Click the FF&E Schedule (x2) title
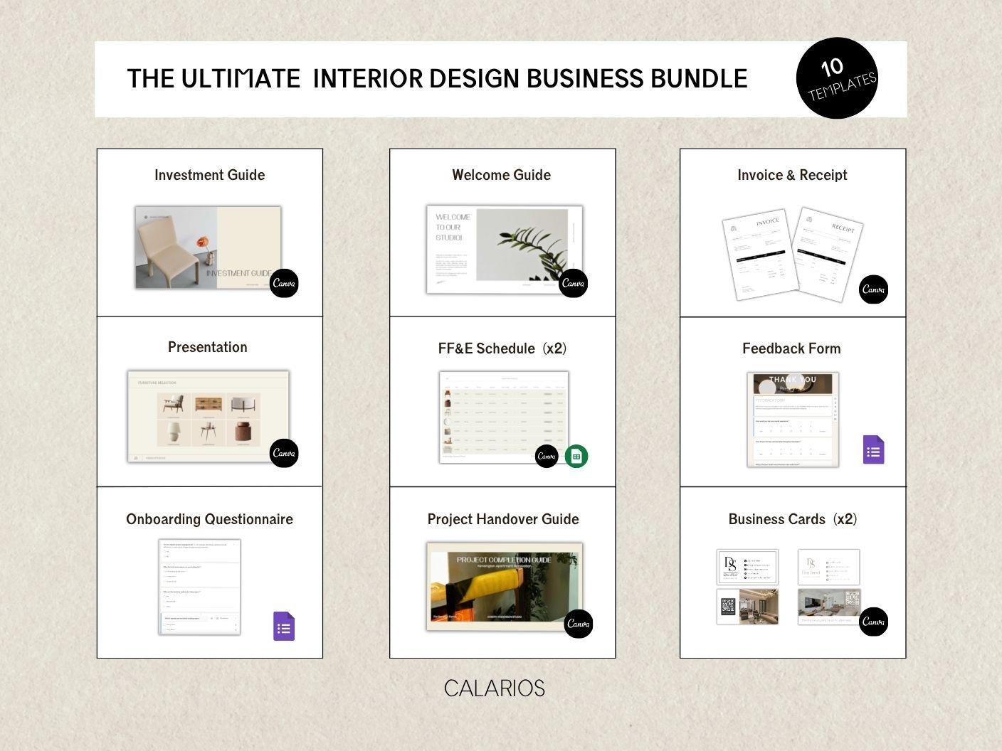 pos(502,348)
